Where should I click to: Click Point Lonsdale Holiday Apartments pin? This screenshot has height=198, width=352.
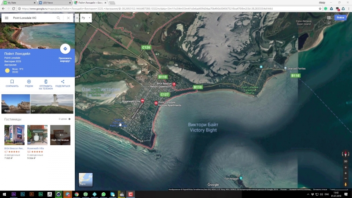156,103
